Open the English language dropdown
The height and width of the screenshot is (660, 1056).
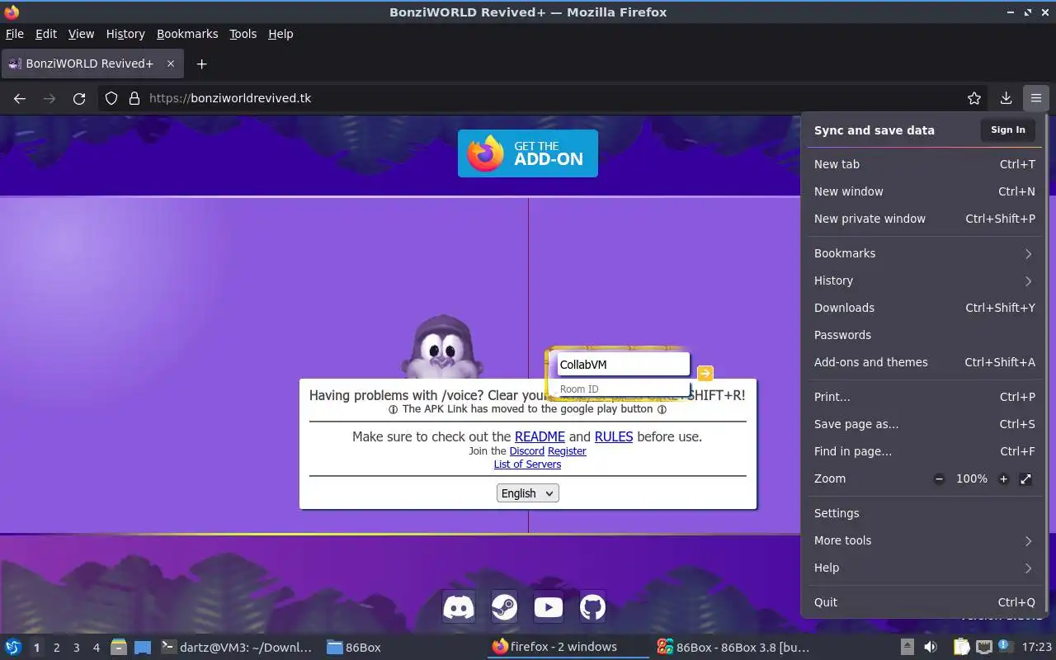tap(528, 493)
